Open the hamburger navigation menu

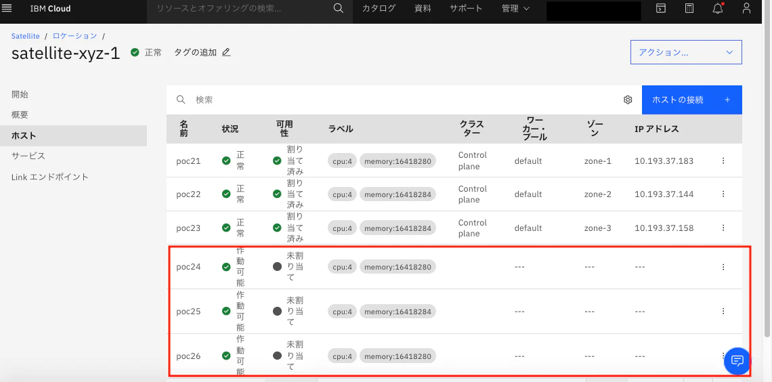7,8
